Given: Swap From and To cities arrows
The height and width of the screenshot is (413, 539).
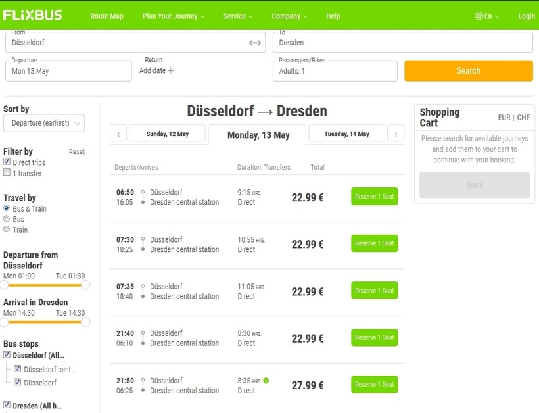Looking at the screenshot, I should (x=255, y=43).
